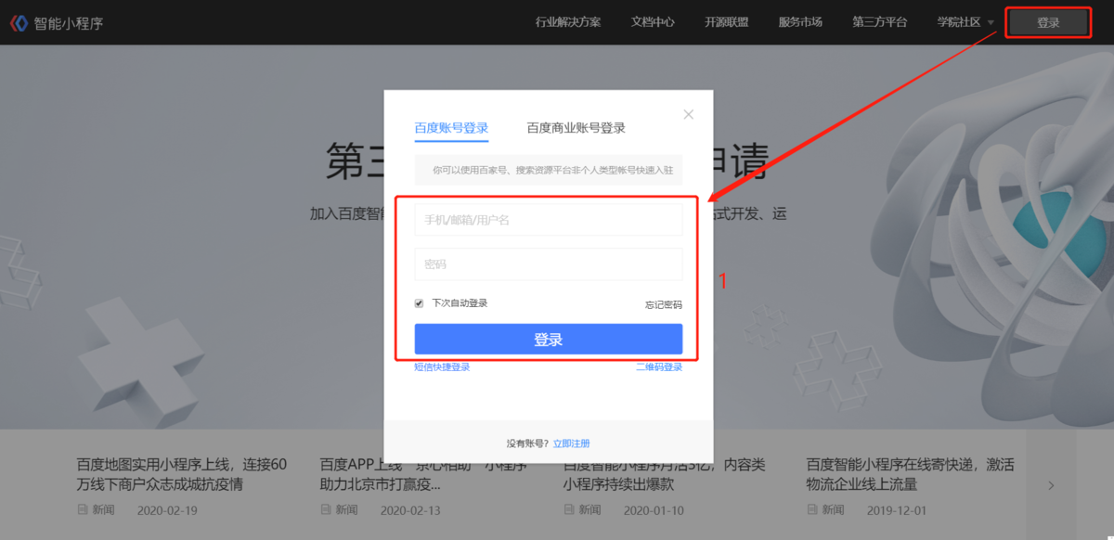The width and height of the screenshot is (1114, 540).
Task: Click the 忘记密码 link
Action: 664,304
